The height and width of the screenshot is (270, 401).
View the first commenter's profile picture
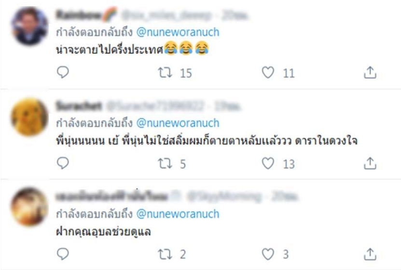29,26
